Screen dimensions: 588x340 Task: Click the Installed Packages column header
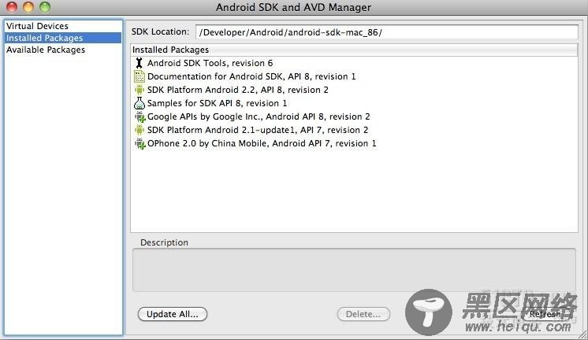pyautogui.click(x=354, y=50)
